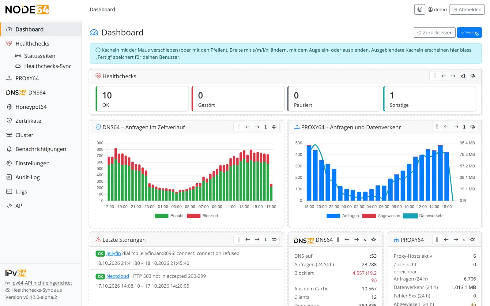The width and height of the screenshot is (490, 306).
Task: Reset layout with Zurücksetzen button
Action: 435,32
